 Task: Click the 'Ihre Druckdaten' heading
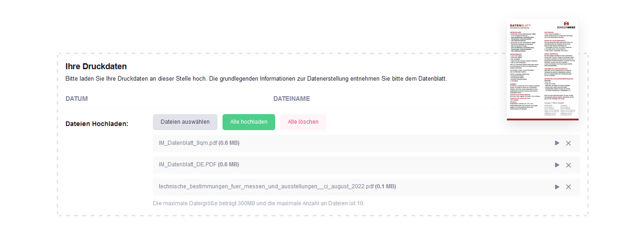click(x=96, y=66)
